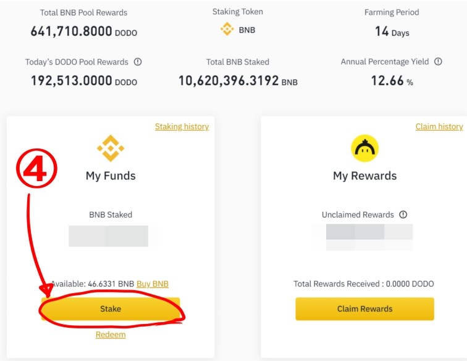467x361 pixels.
Task: Click info icon next to Annual Percentage Yield
Action: 438,62
